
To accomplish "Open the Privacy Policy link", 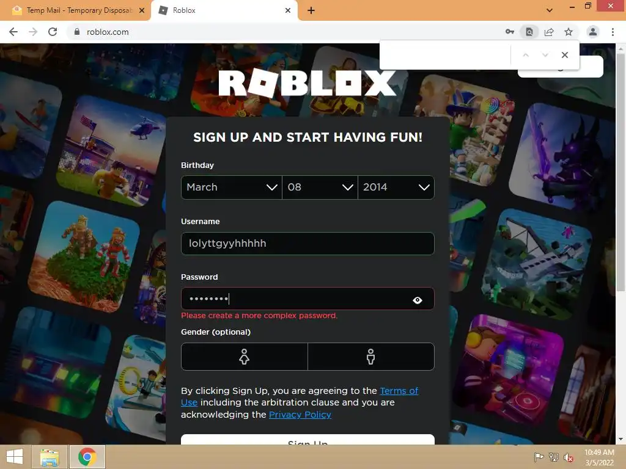I will tap(300, 415).
